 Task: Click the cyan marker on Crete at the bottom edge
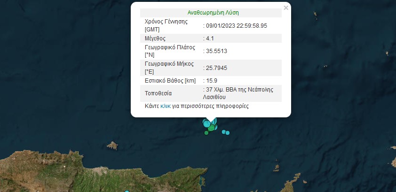point(127,191)
